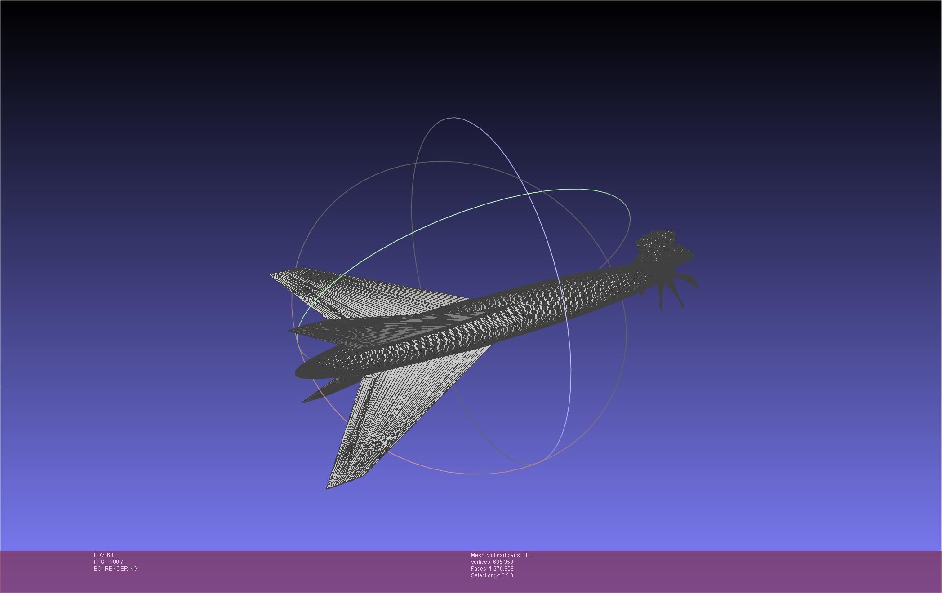
Task: Click the 'Selection: v: 0 f: 0' text
Action: pyautogui.click(x=492, y=575)
